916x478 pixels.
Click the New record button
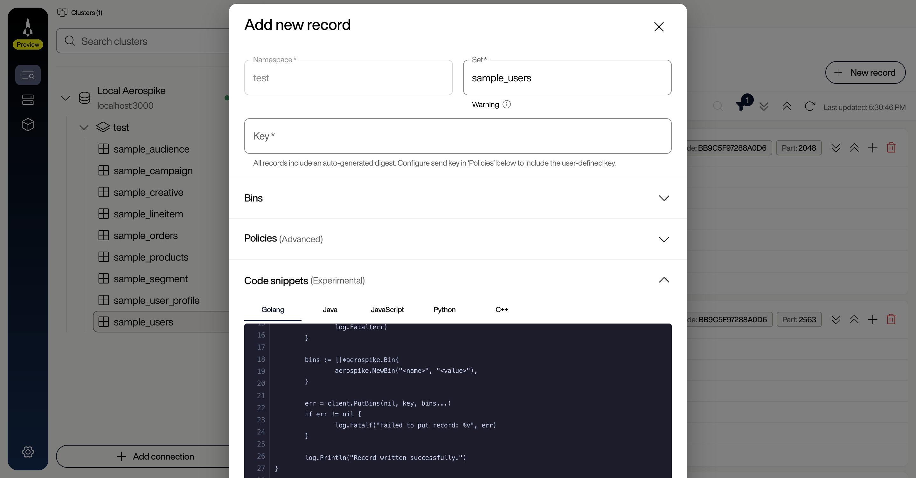coord(865,72)
